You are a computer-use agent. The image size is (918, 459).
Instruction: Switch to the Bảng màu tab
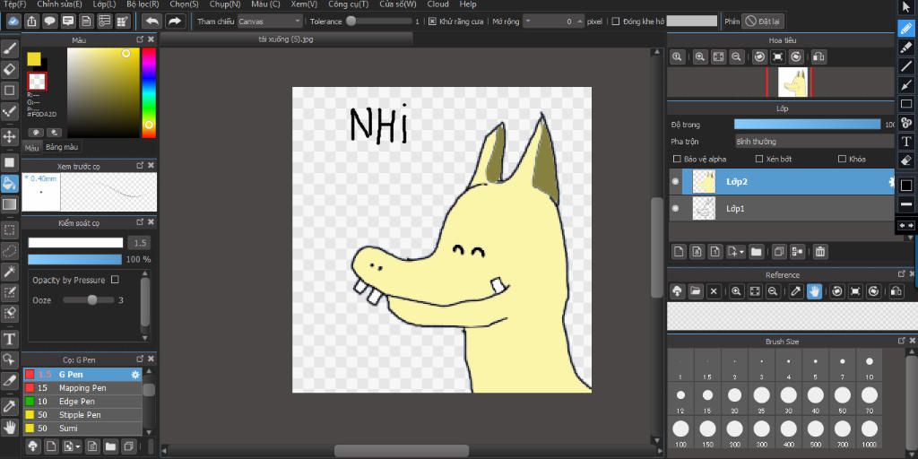click(x=62, y=147)
